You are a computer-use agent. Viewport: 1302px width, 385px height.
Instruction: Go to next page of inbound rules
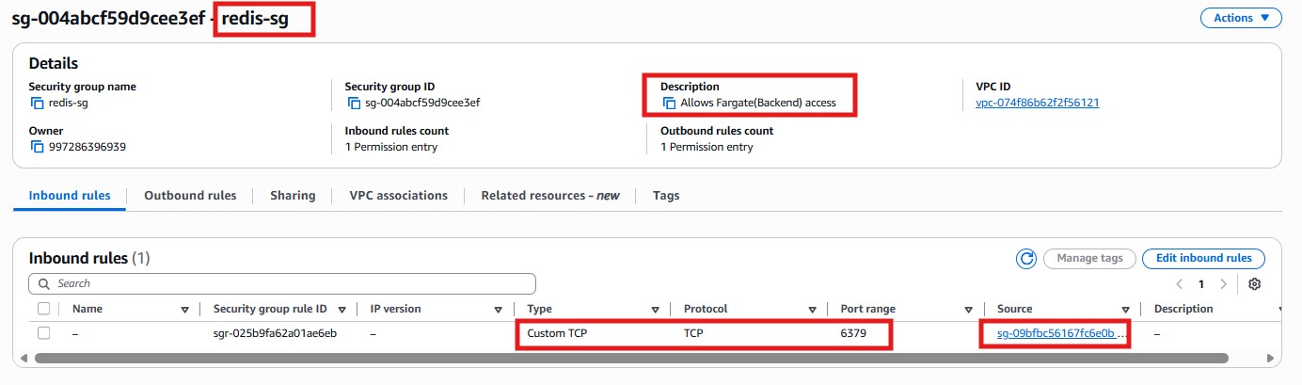(1223, 283)
